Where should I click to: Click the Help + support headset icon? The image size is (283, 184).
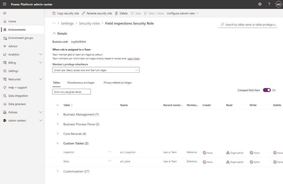point(5,88)
